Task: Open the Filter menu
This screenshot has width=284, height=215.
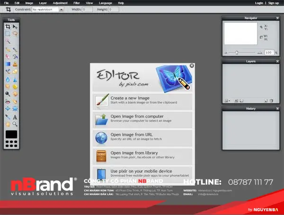Action: pos(77,3)
